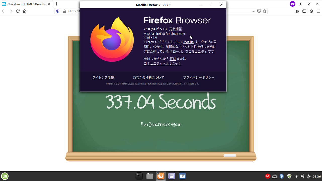Open the MEGA icon in the system tray

tap(267, 176)
